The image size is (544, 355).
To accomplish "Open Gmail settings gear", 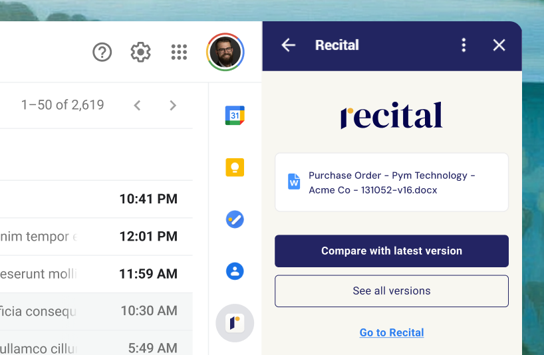I will coord(140,53).
